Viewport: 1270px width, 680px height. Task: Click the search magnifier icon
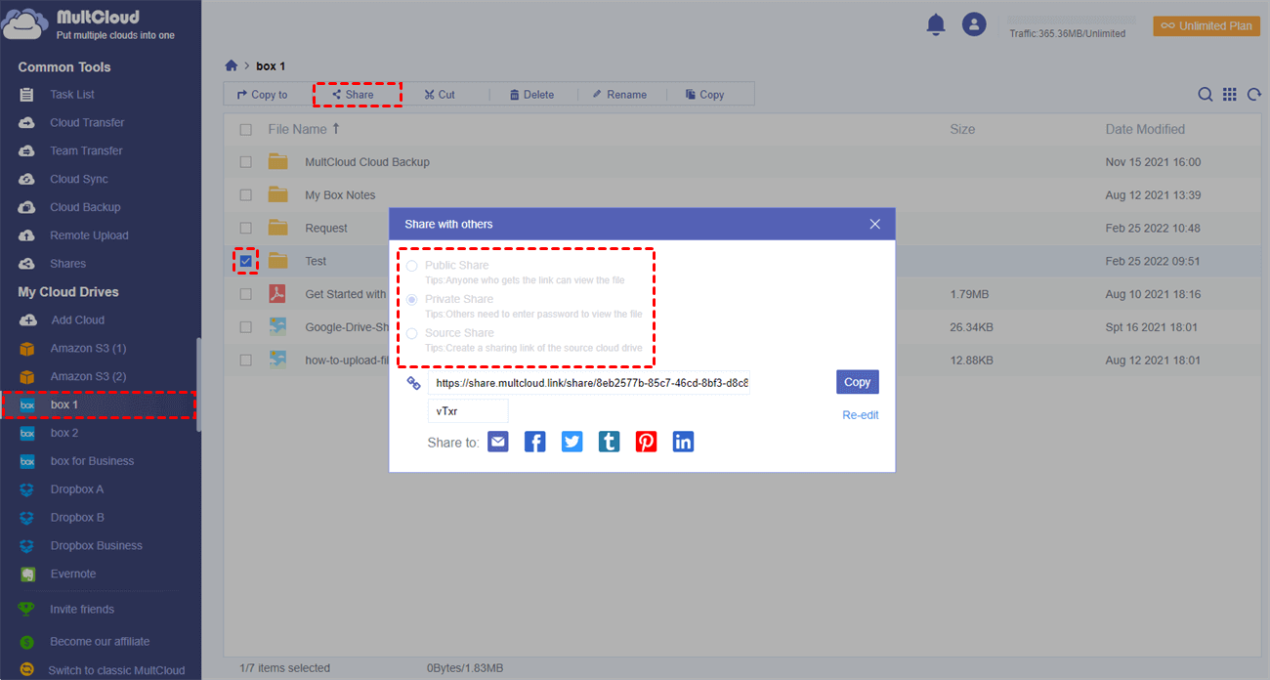1206,95
